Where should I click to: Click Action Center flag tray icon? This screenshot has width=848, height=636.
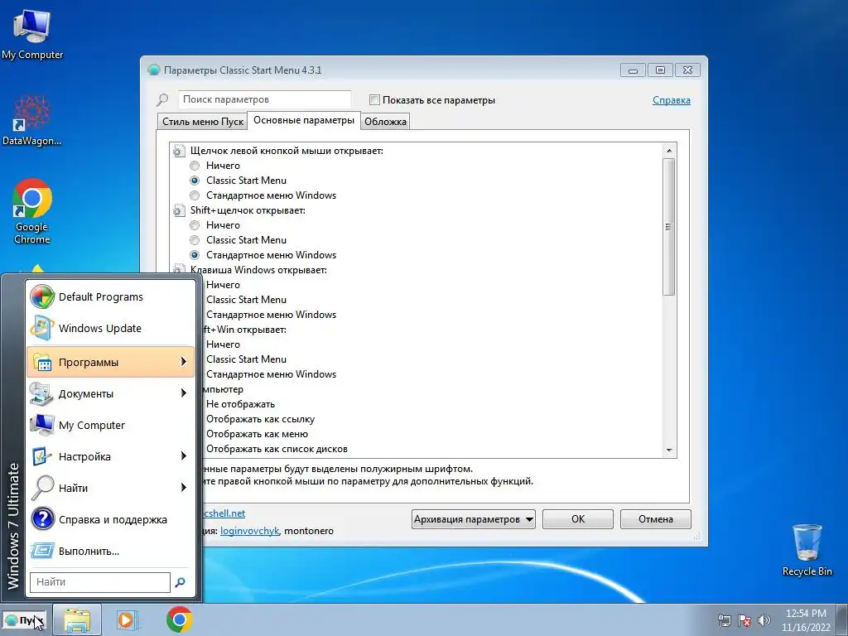pyautogui.click(x=744, y=620)
